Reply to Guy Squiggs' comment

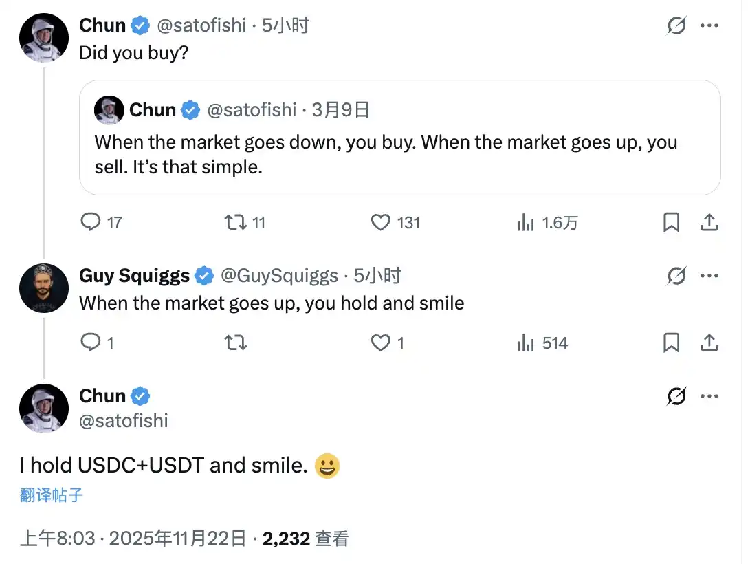[91, 343]
